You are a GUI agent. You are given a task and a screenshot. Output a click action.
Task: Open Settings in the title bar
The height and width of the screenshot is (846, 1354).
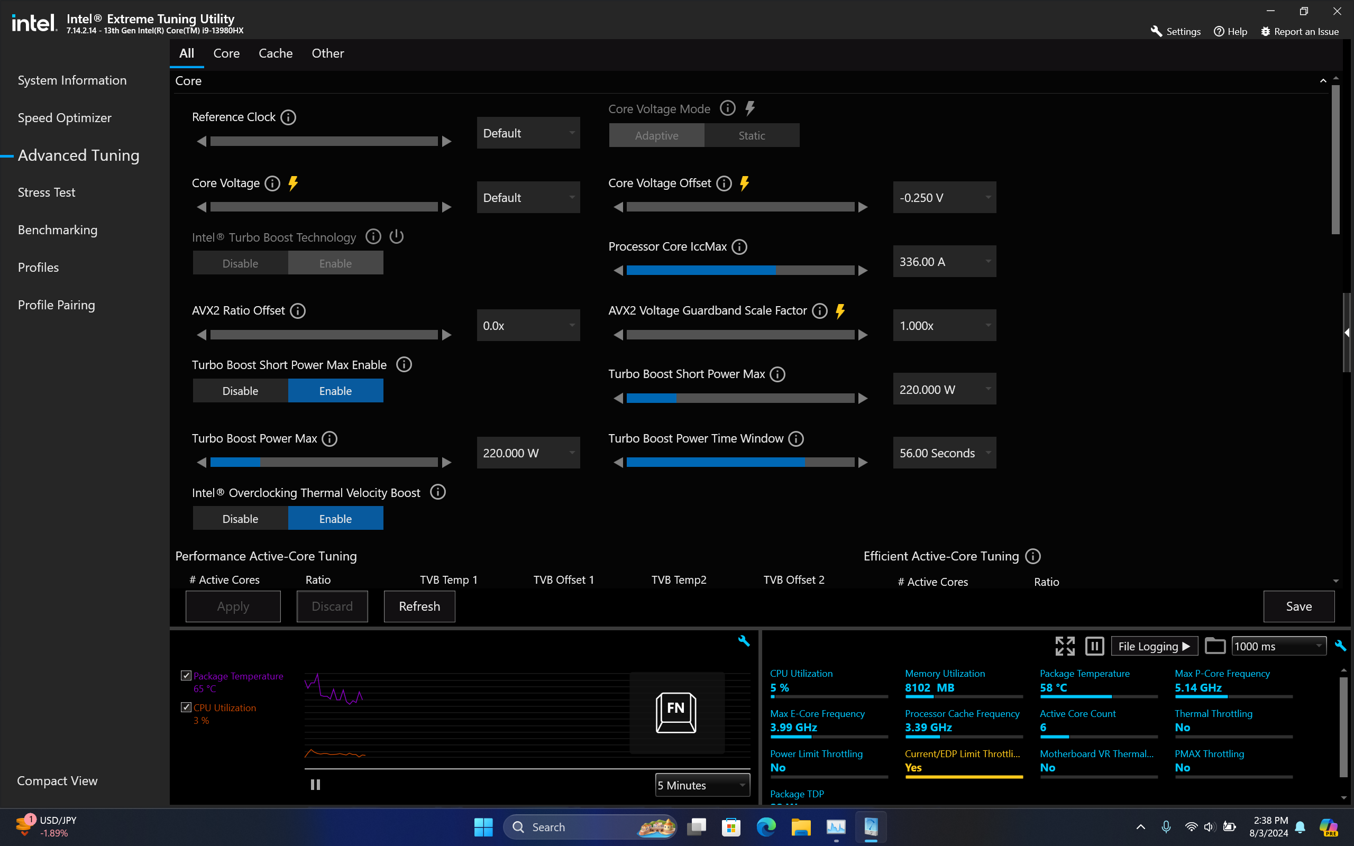point(1176,31)
